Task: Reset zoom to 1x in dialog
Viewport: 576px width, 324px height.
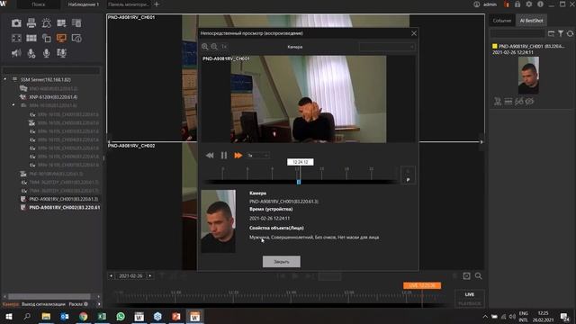Action: tap(224, 47)
